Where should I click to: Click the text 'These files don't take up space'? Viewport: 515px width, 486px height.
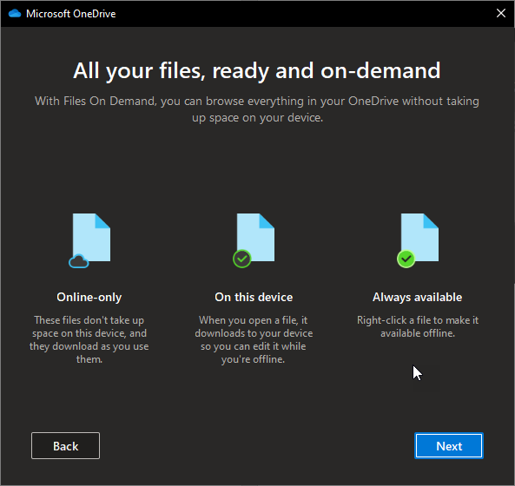[x=89, y=339]
